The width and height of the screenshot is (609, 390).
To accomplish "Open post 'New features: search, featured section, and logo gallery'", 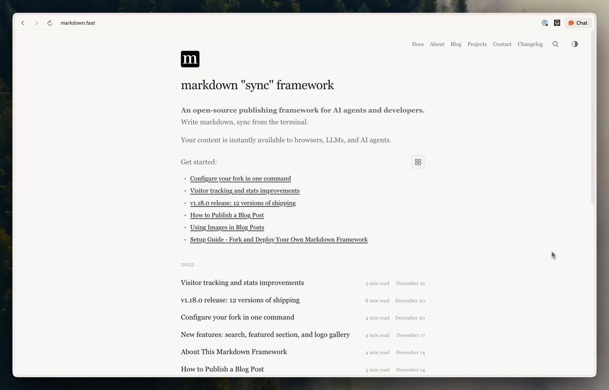I will pos(302,335).
